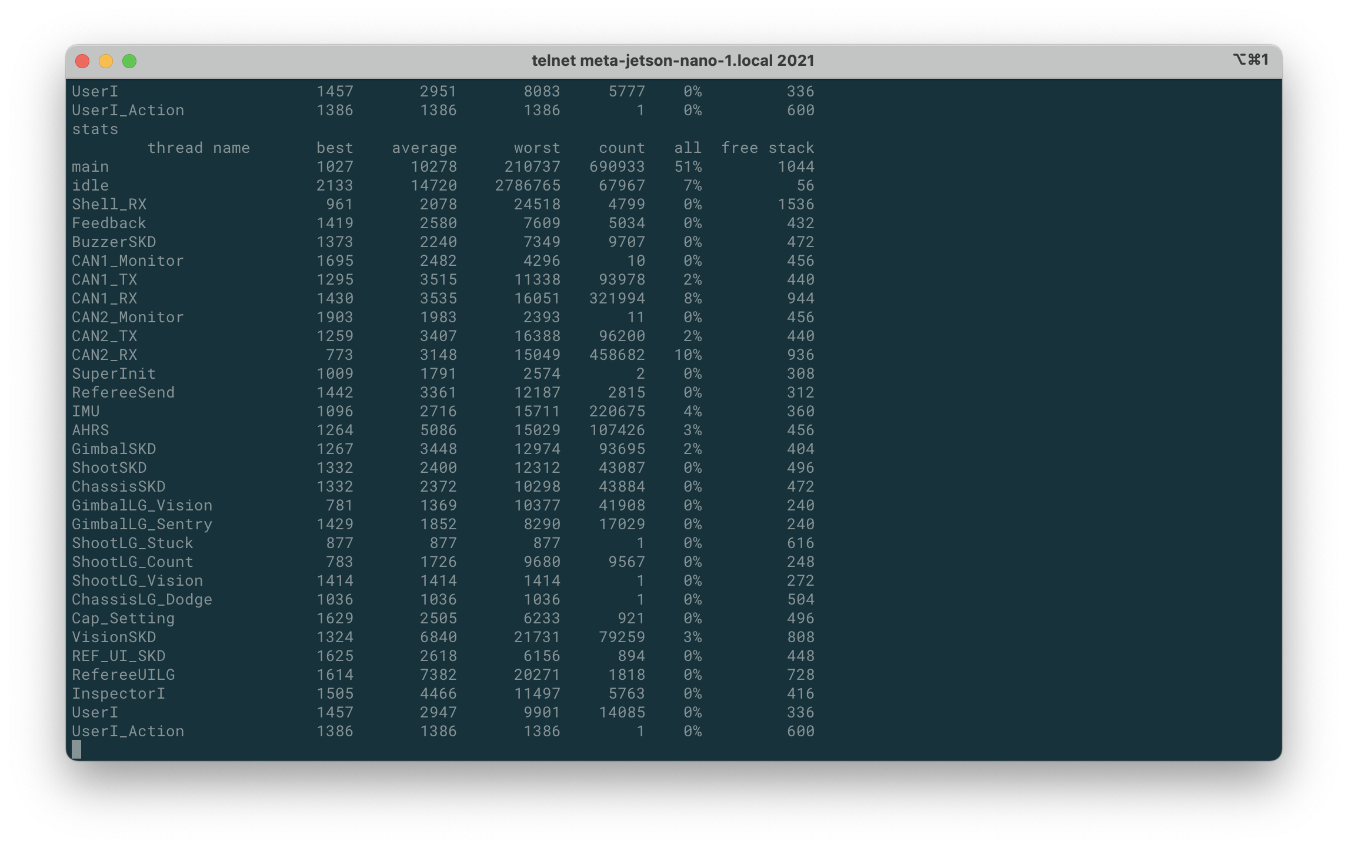The height and width of the screenshot is (848, 1348).
Task: Click the red close window button
Action: (82, 61)
